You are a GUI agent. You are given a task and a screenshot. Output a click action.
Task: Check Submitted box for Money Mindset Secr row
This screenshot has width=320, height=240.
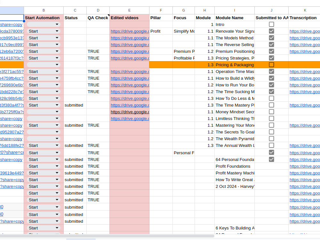point(271,112)
